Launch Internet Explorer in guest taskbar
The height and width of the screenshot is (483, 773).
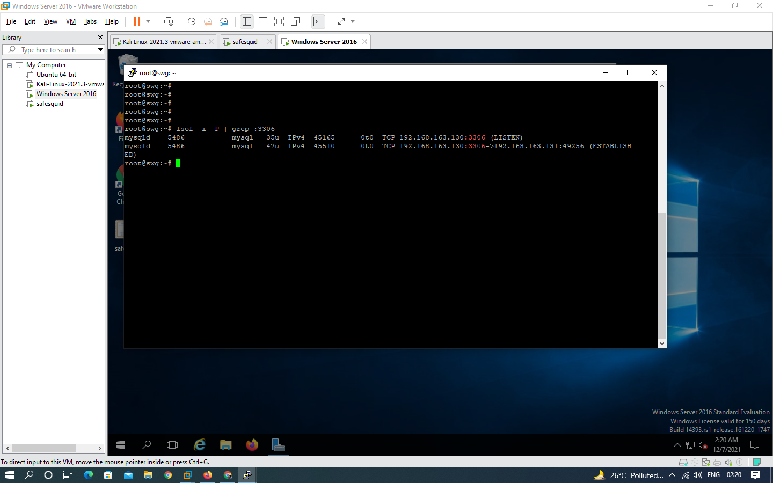point(200,445)
